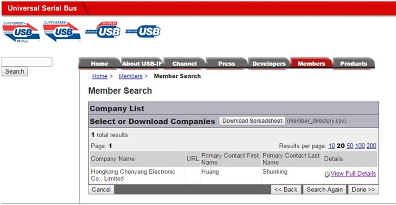
Task: Click the URL column header
Action: [x=192, y=159]
